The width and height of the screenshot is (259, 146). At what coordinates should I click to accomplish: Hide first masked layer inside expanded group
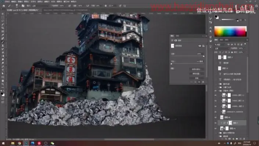click(x=215, y=95)
